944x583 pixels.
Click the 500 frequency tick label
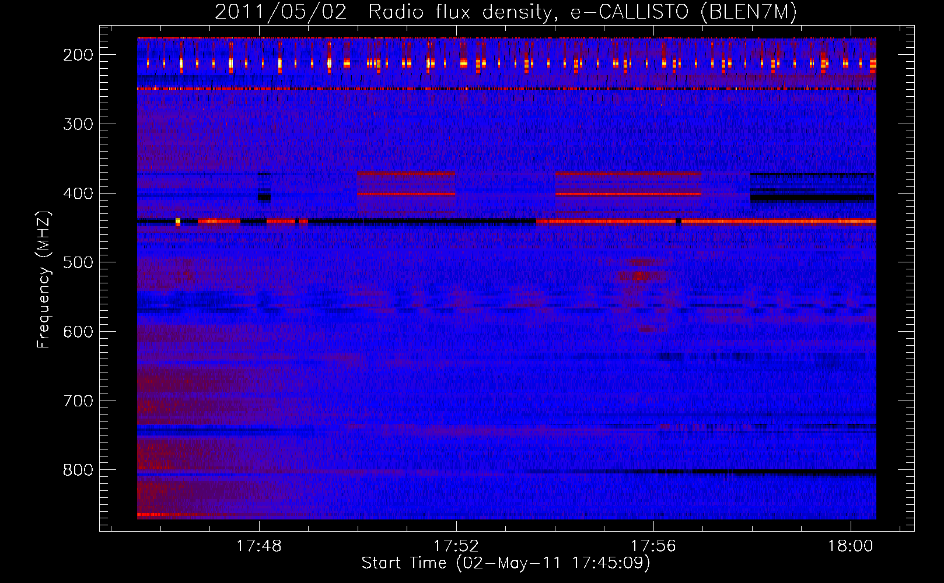pos(78,262)
